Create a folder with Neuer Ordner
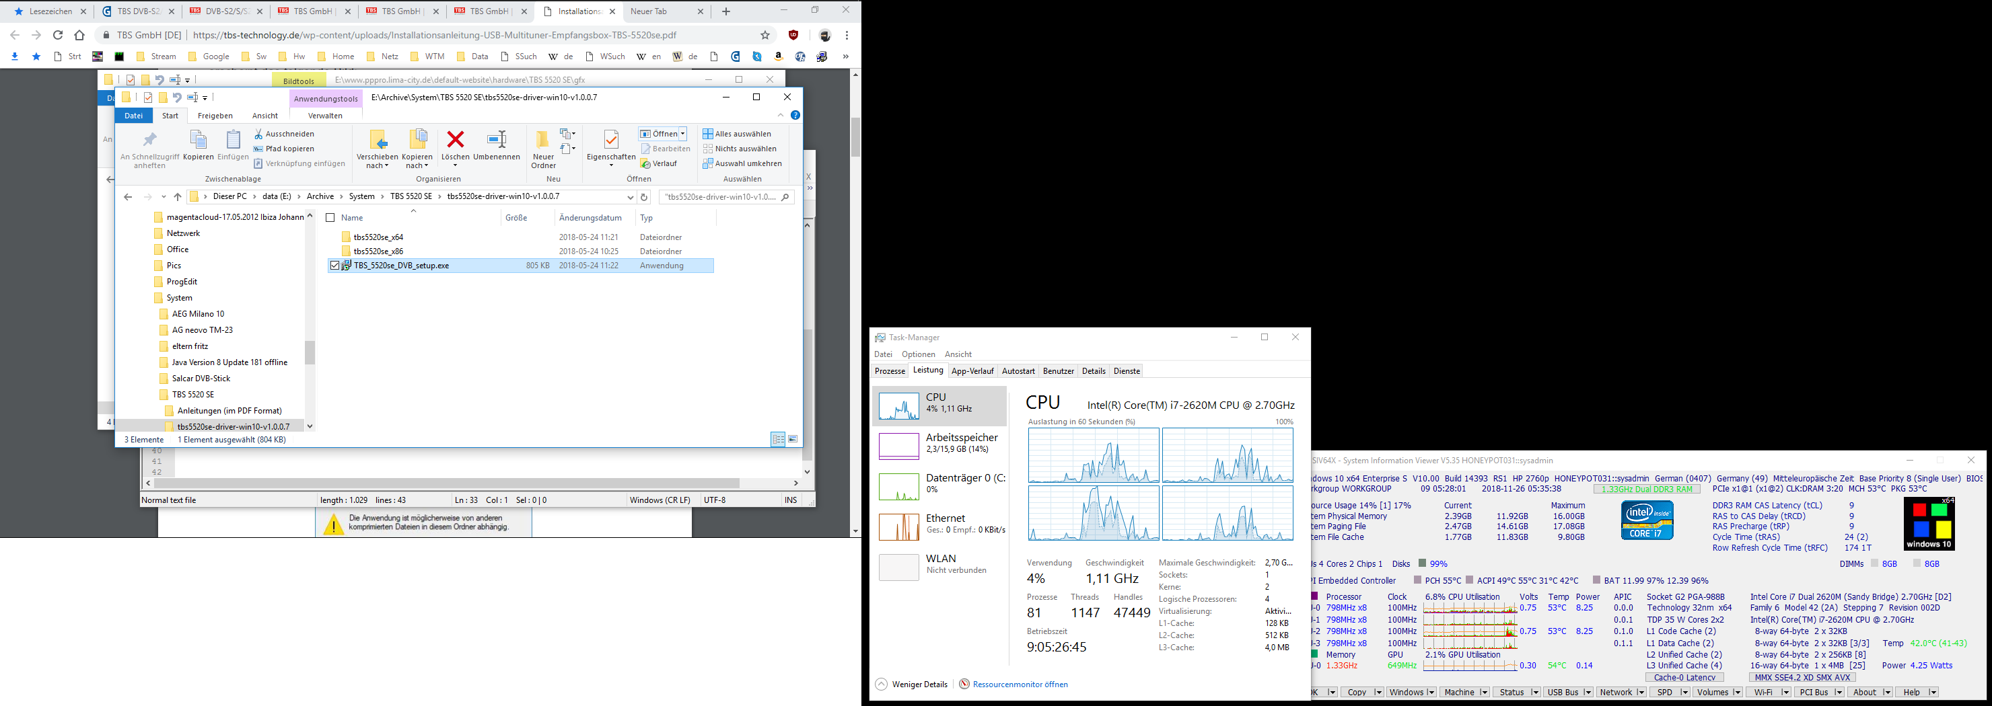This screenshot has width=1992, height=706. (543, 149)
